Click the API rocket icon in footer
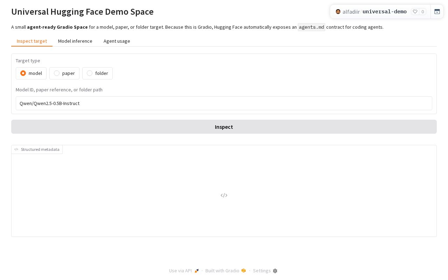This screenshot has width=448, height=280. pyautogui.click(x=197, y=271)
